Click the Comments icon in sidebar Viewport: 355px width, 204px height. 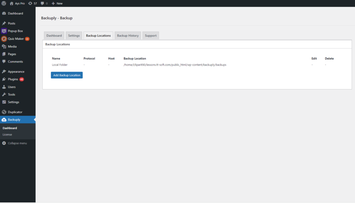(x=4, y=62)
